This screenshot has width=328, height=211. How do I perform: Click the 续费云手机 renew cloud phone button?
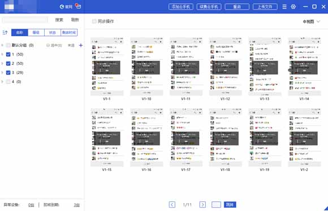[x=209, y=7]
